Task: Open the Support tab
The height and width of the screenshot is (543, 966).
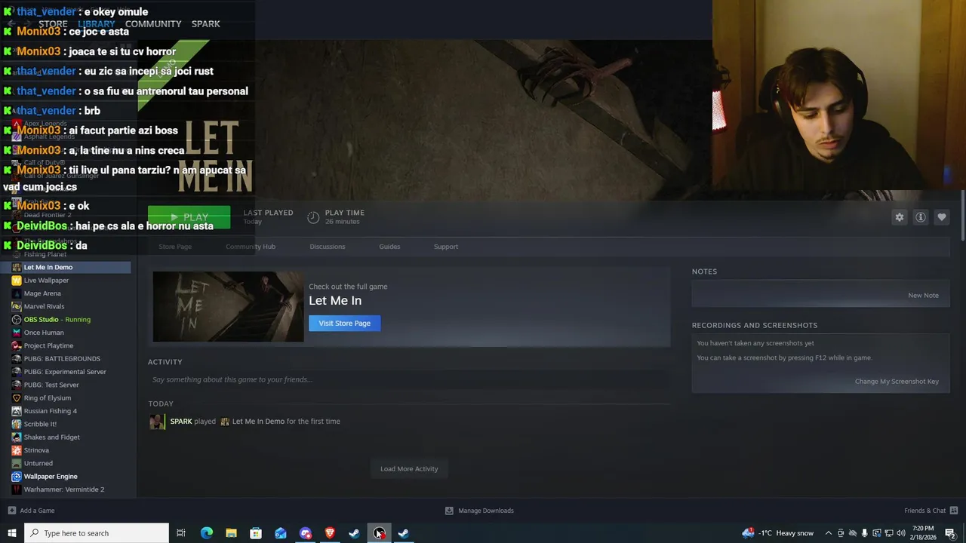Action: click(446, 247)
